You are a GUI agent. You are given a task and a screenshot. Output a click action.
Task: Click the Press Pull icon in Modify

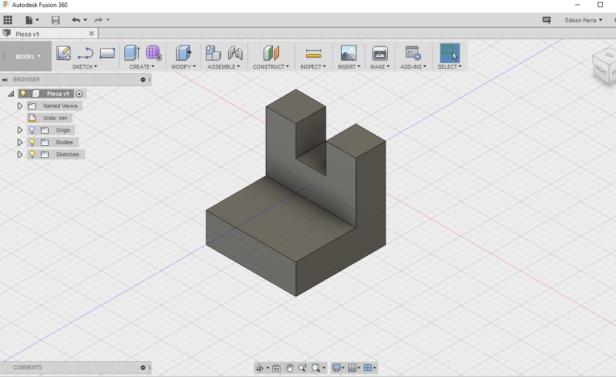click(183, 53)
